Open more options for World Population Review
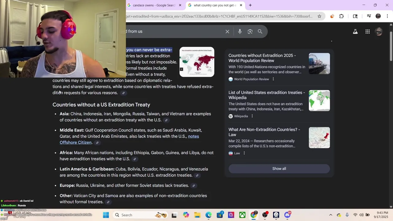The image size is (393, 221). click(x=273, y=79)
